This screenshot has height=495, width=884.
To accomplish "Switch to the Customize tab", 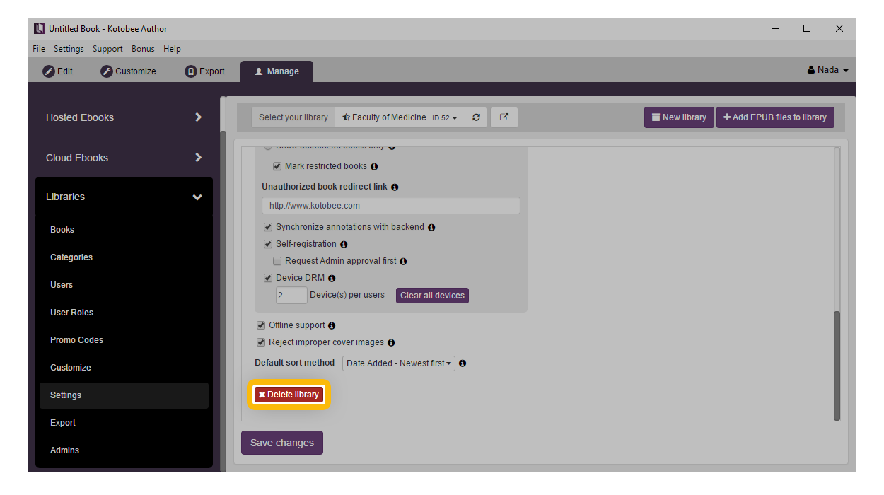I will [x=128, y=71].
